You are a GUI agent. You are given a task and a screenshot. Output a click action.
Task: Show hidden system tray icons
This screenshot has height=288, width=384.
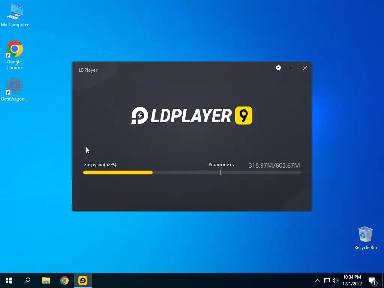[x=317, y=280]
